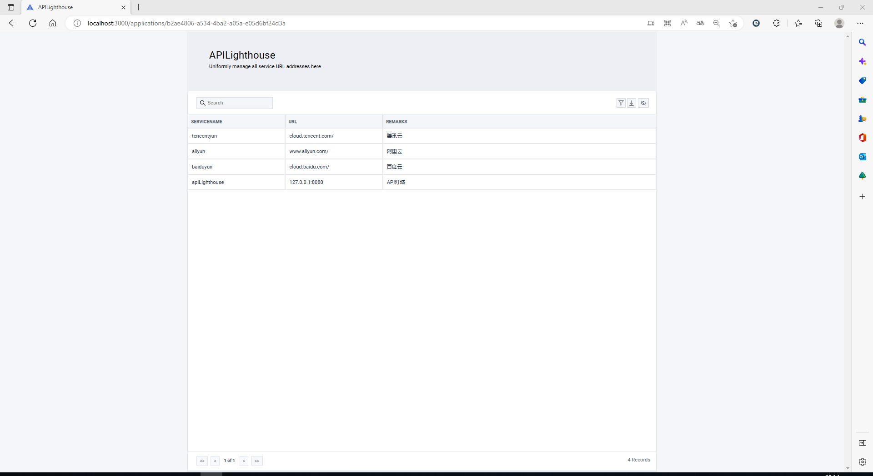Toggle the hide-columns eye icon
The height and width of the screenshot is (476, 873).
coord(643,103)
